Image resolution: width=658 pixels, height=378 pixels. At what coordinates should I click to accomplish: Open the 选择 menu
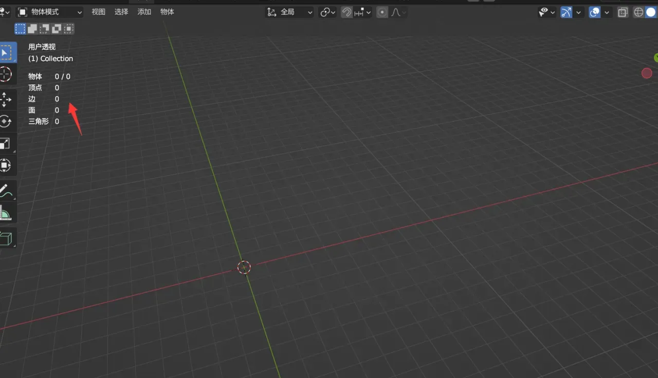121,12
